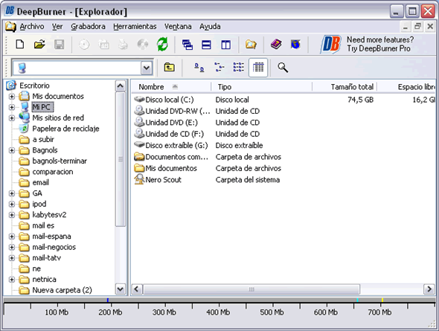Open the Ayuda menu
The image size is (439, 331).
[210, 27]
